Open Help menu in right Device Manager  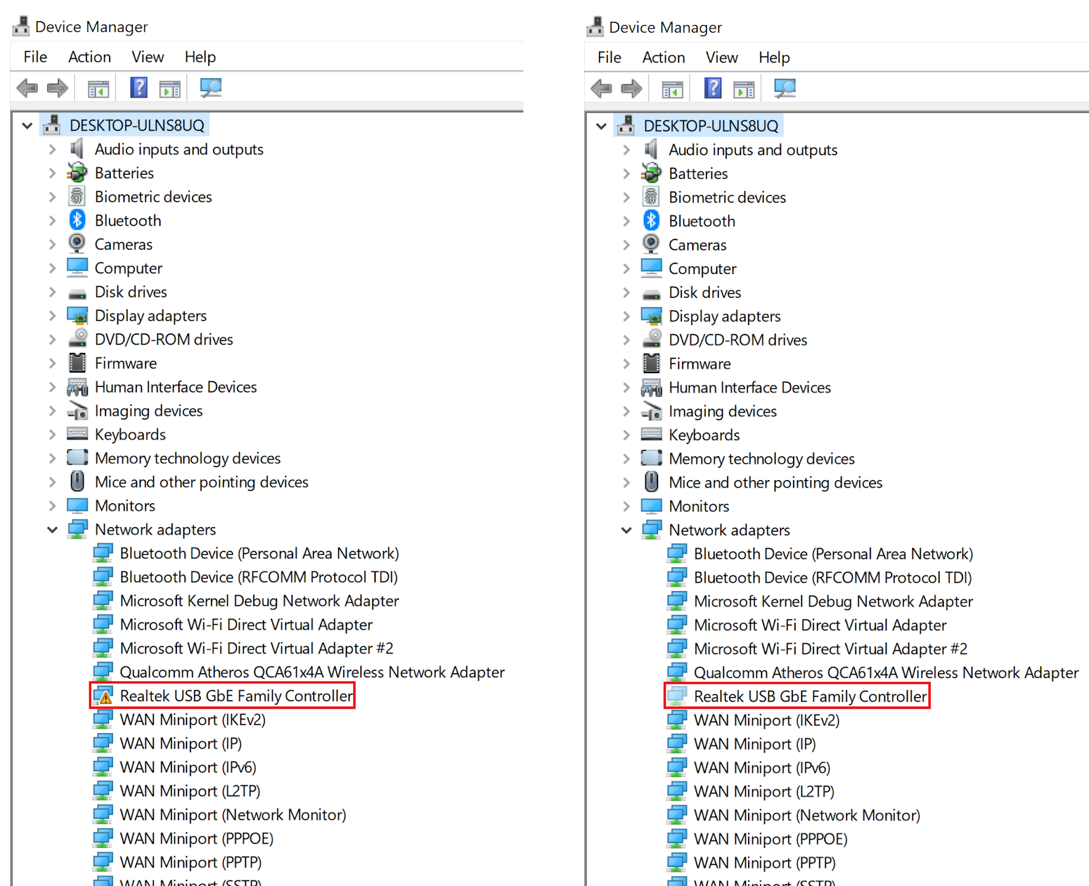tap(775, 58)
